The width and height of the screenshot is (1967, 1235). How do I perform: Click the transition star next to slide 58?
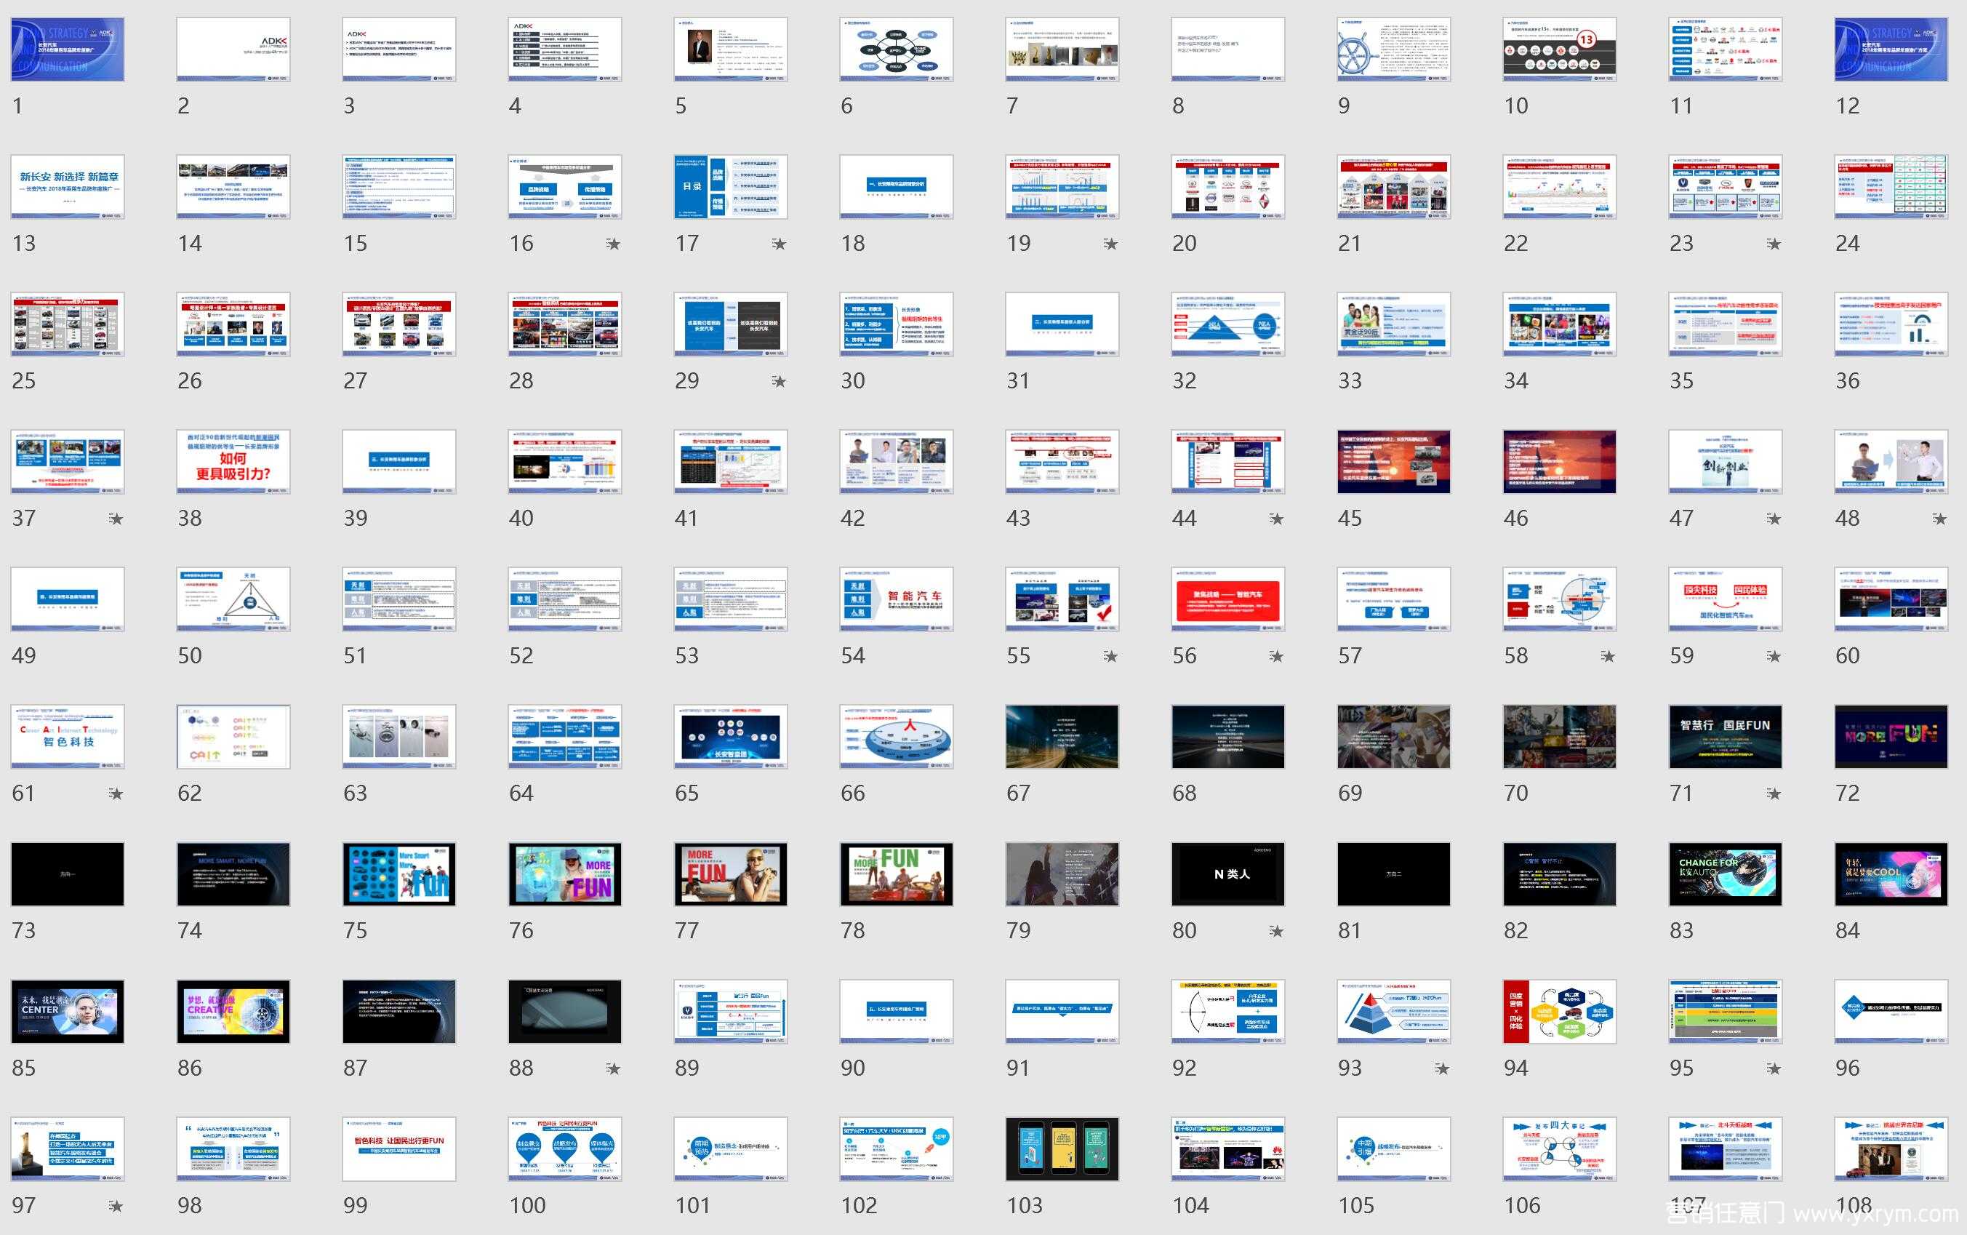pos(1607,656)
